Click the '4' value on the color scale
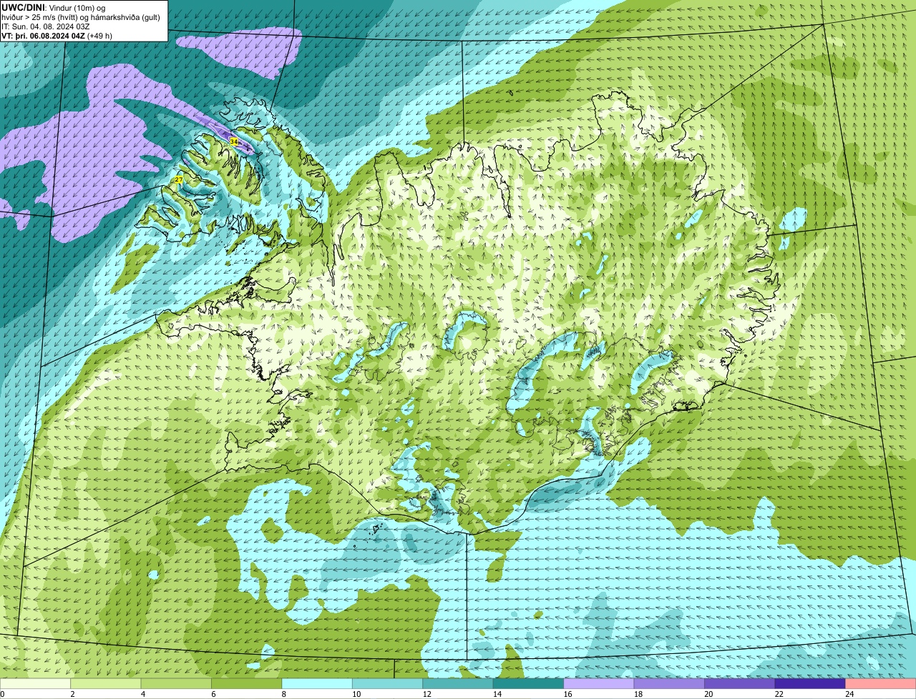The height and width of the screenshot is (699, 916). [142, 694]
